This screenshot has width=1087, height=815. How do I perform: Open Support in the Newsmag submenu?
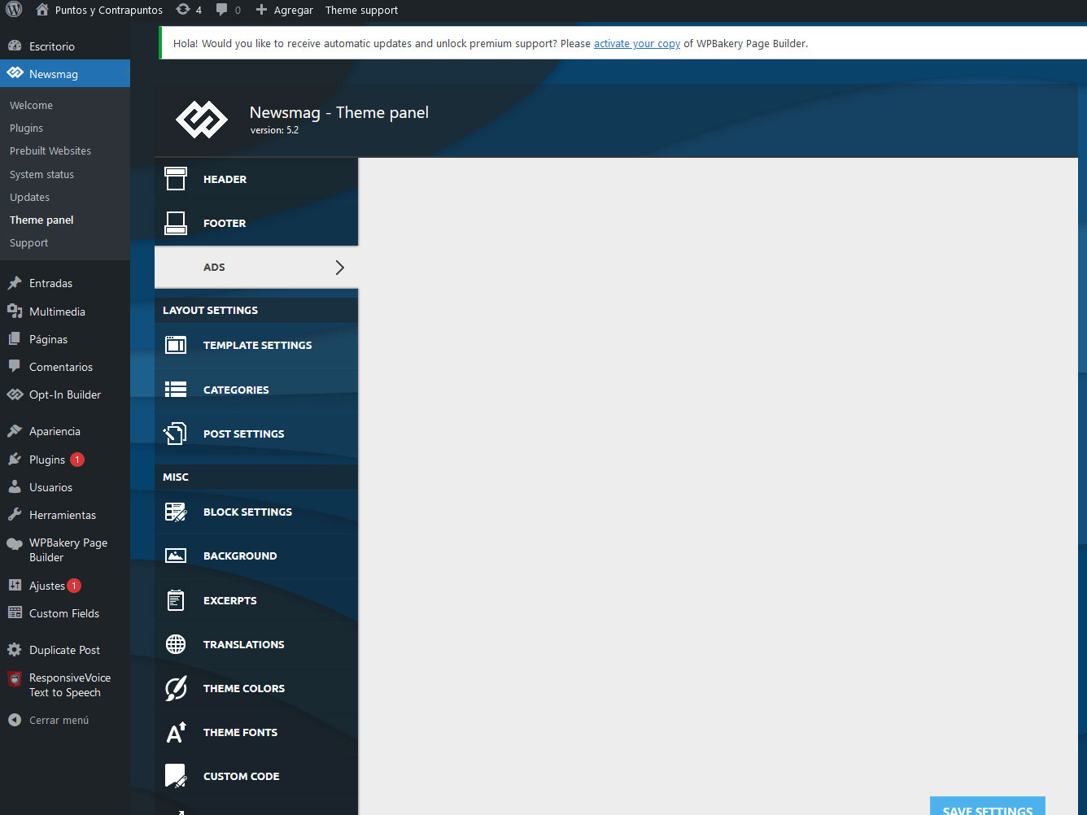click(x=28, y=243)
